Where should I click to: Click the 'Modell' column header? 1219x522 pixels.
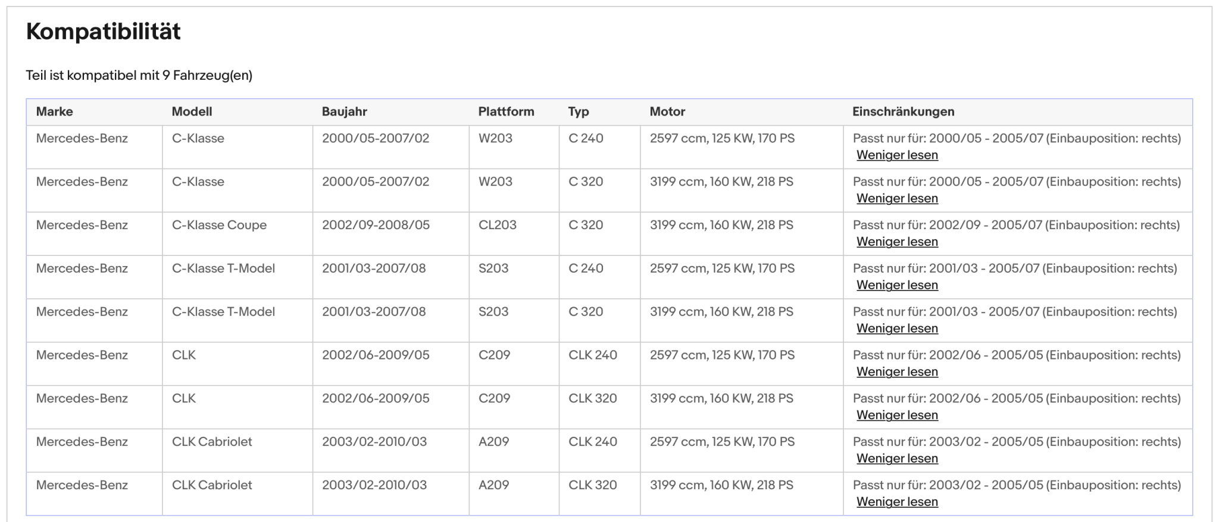point(192,111)
